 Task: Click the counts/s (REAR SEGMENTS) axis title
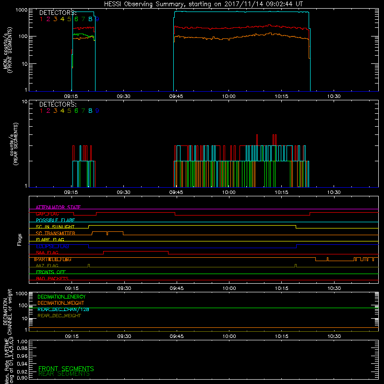[x=14, y=144]
